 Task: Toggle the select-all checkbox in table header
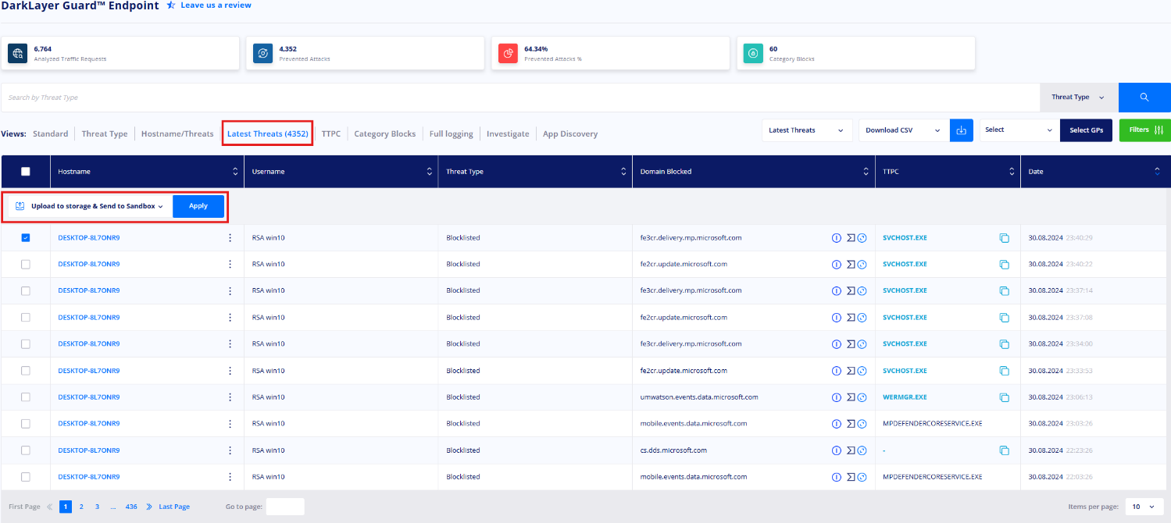click(x=26, y=172)
